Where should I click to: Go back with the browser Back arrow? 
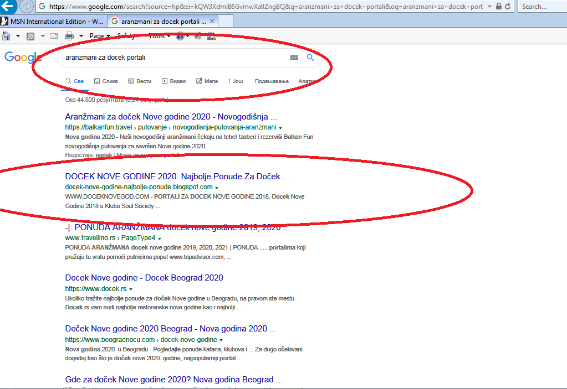(7, 6)
